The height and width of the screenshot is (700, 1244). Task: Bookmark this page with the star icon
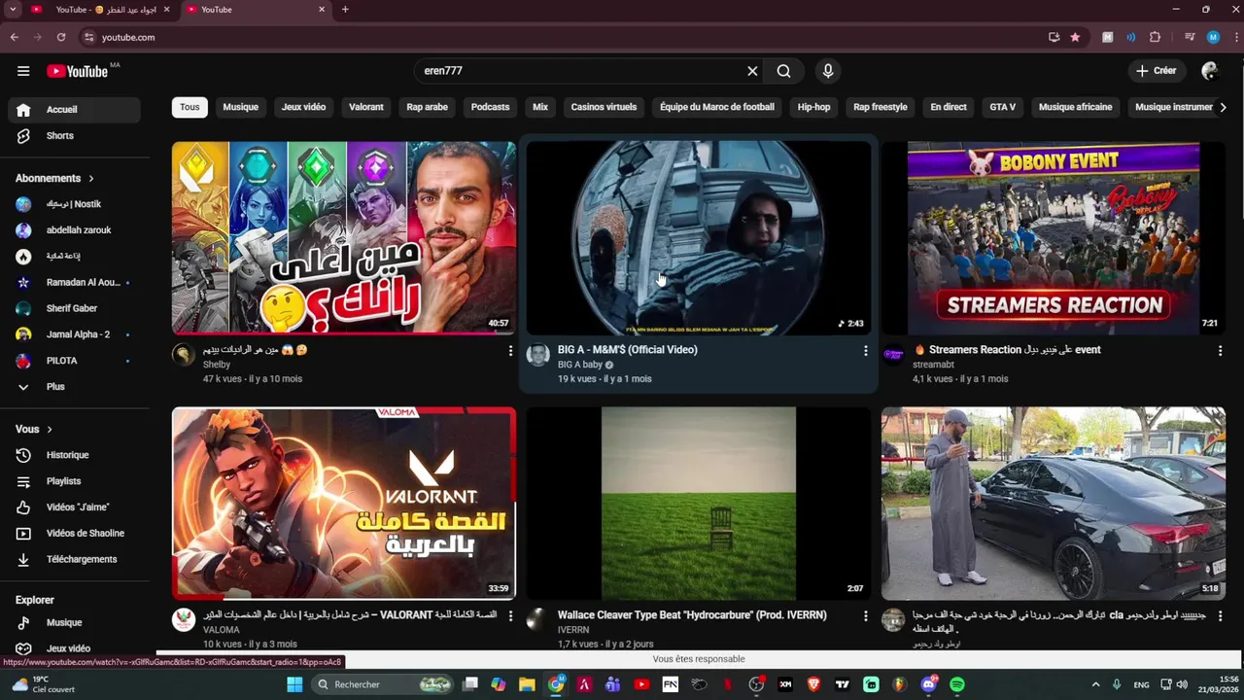(x=1075, y=37)
